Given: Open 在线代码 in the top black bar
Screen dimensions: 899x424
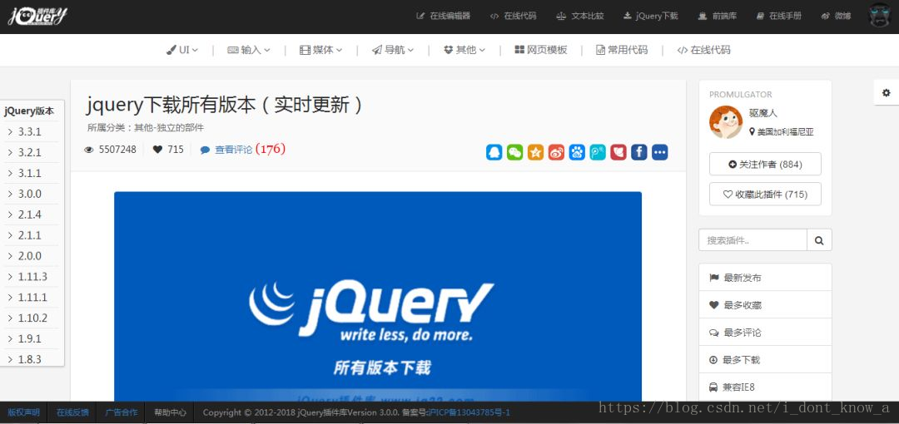Looking at the screenshot, I should [513, 16].
